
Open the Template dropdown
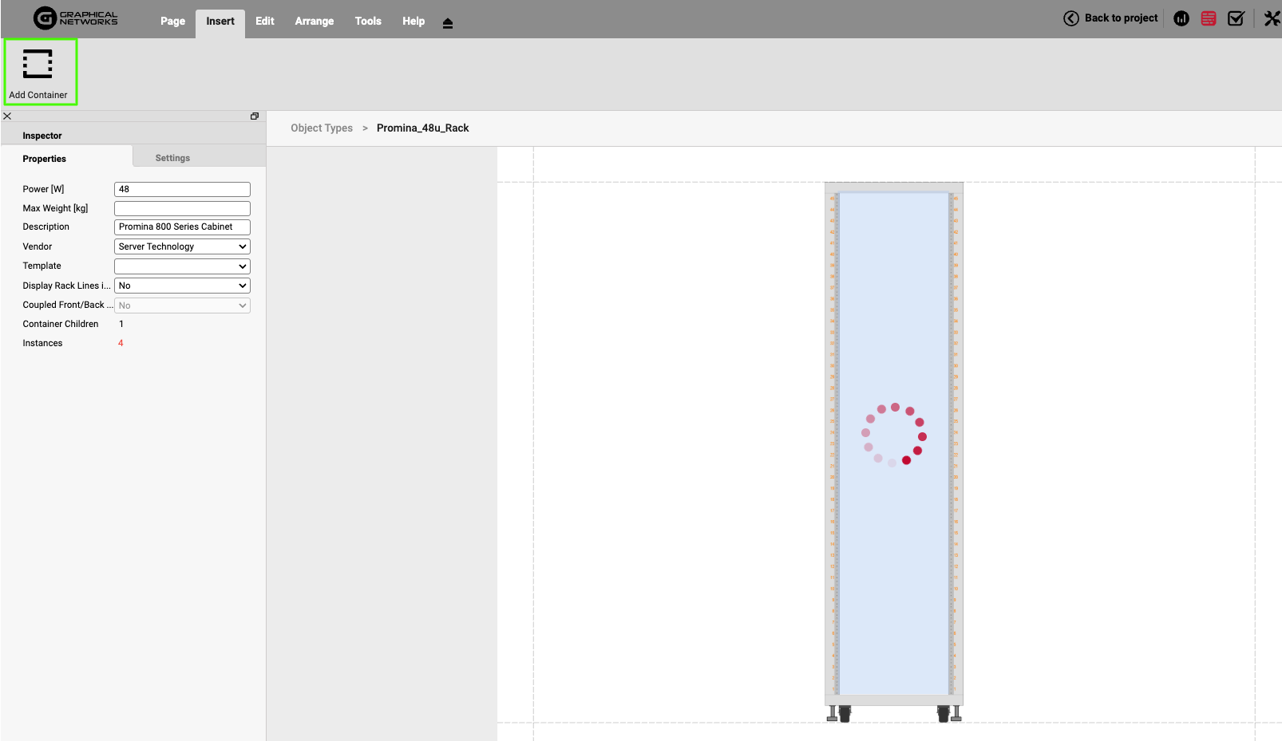182,266
